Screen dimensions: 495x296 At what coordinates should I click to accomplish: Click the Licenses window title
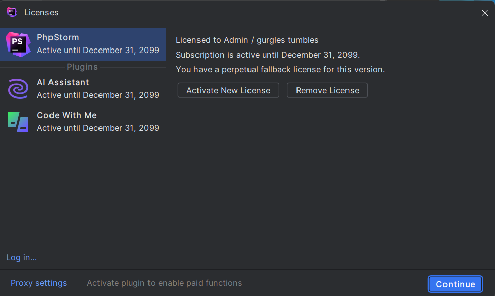pos(41,12)
